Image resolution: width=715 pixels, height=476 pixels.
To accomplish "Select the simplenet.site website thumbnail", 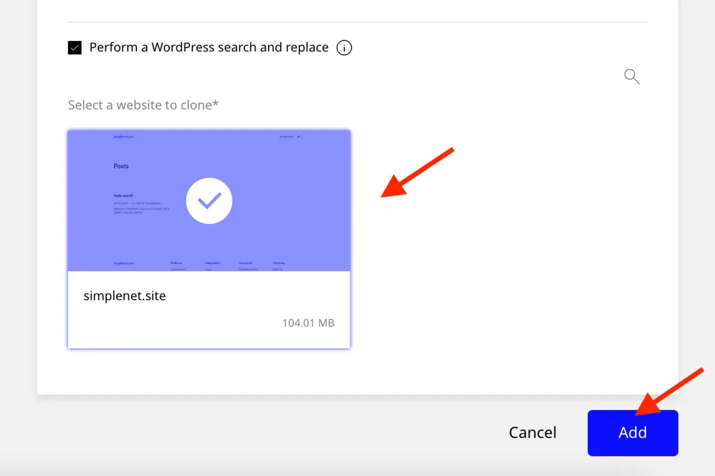I will pyautogui.click(x=209, y=238).
